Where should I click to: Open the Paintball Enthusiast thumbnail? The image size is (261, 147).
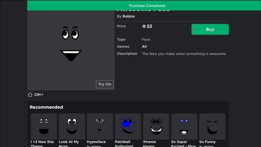pyautogui.click(x=128, y=127)
